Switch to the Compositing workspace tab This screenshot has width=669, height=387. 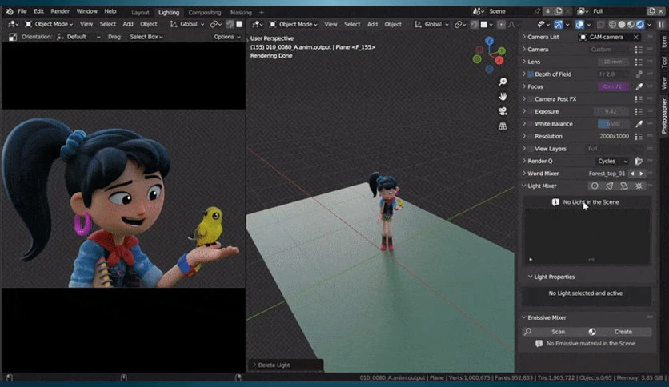(205, 12)
